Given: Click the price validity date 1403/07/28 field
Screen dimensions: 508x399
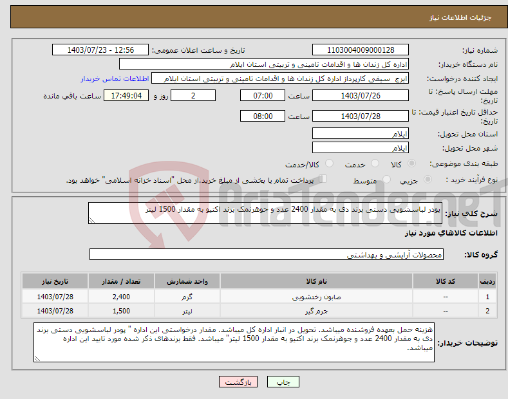Looking at the screenshot, I should pos(361,116).
